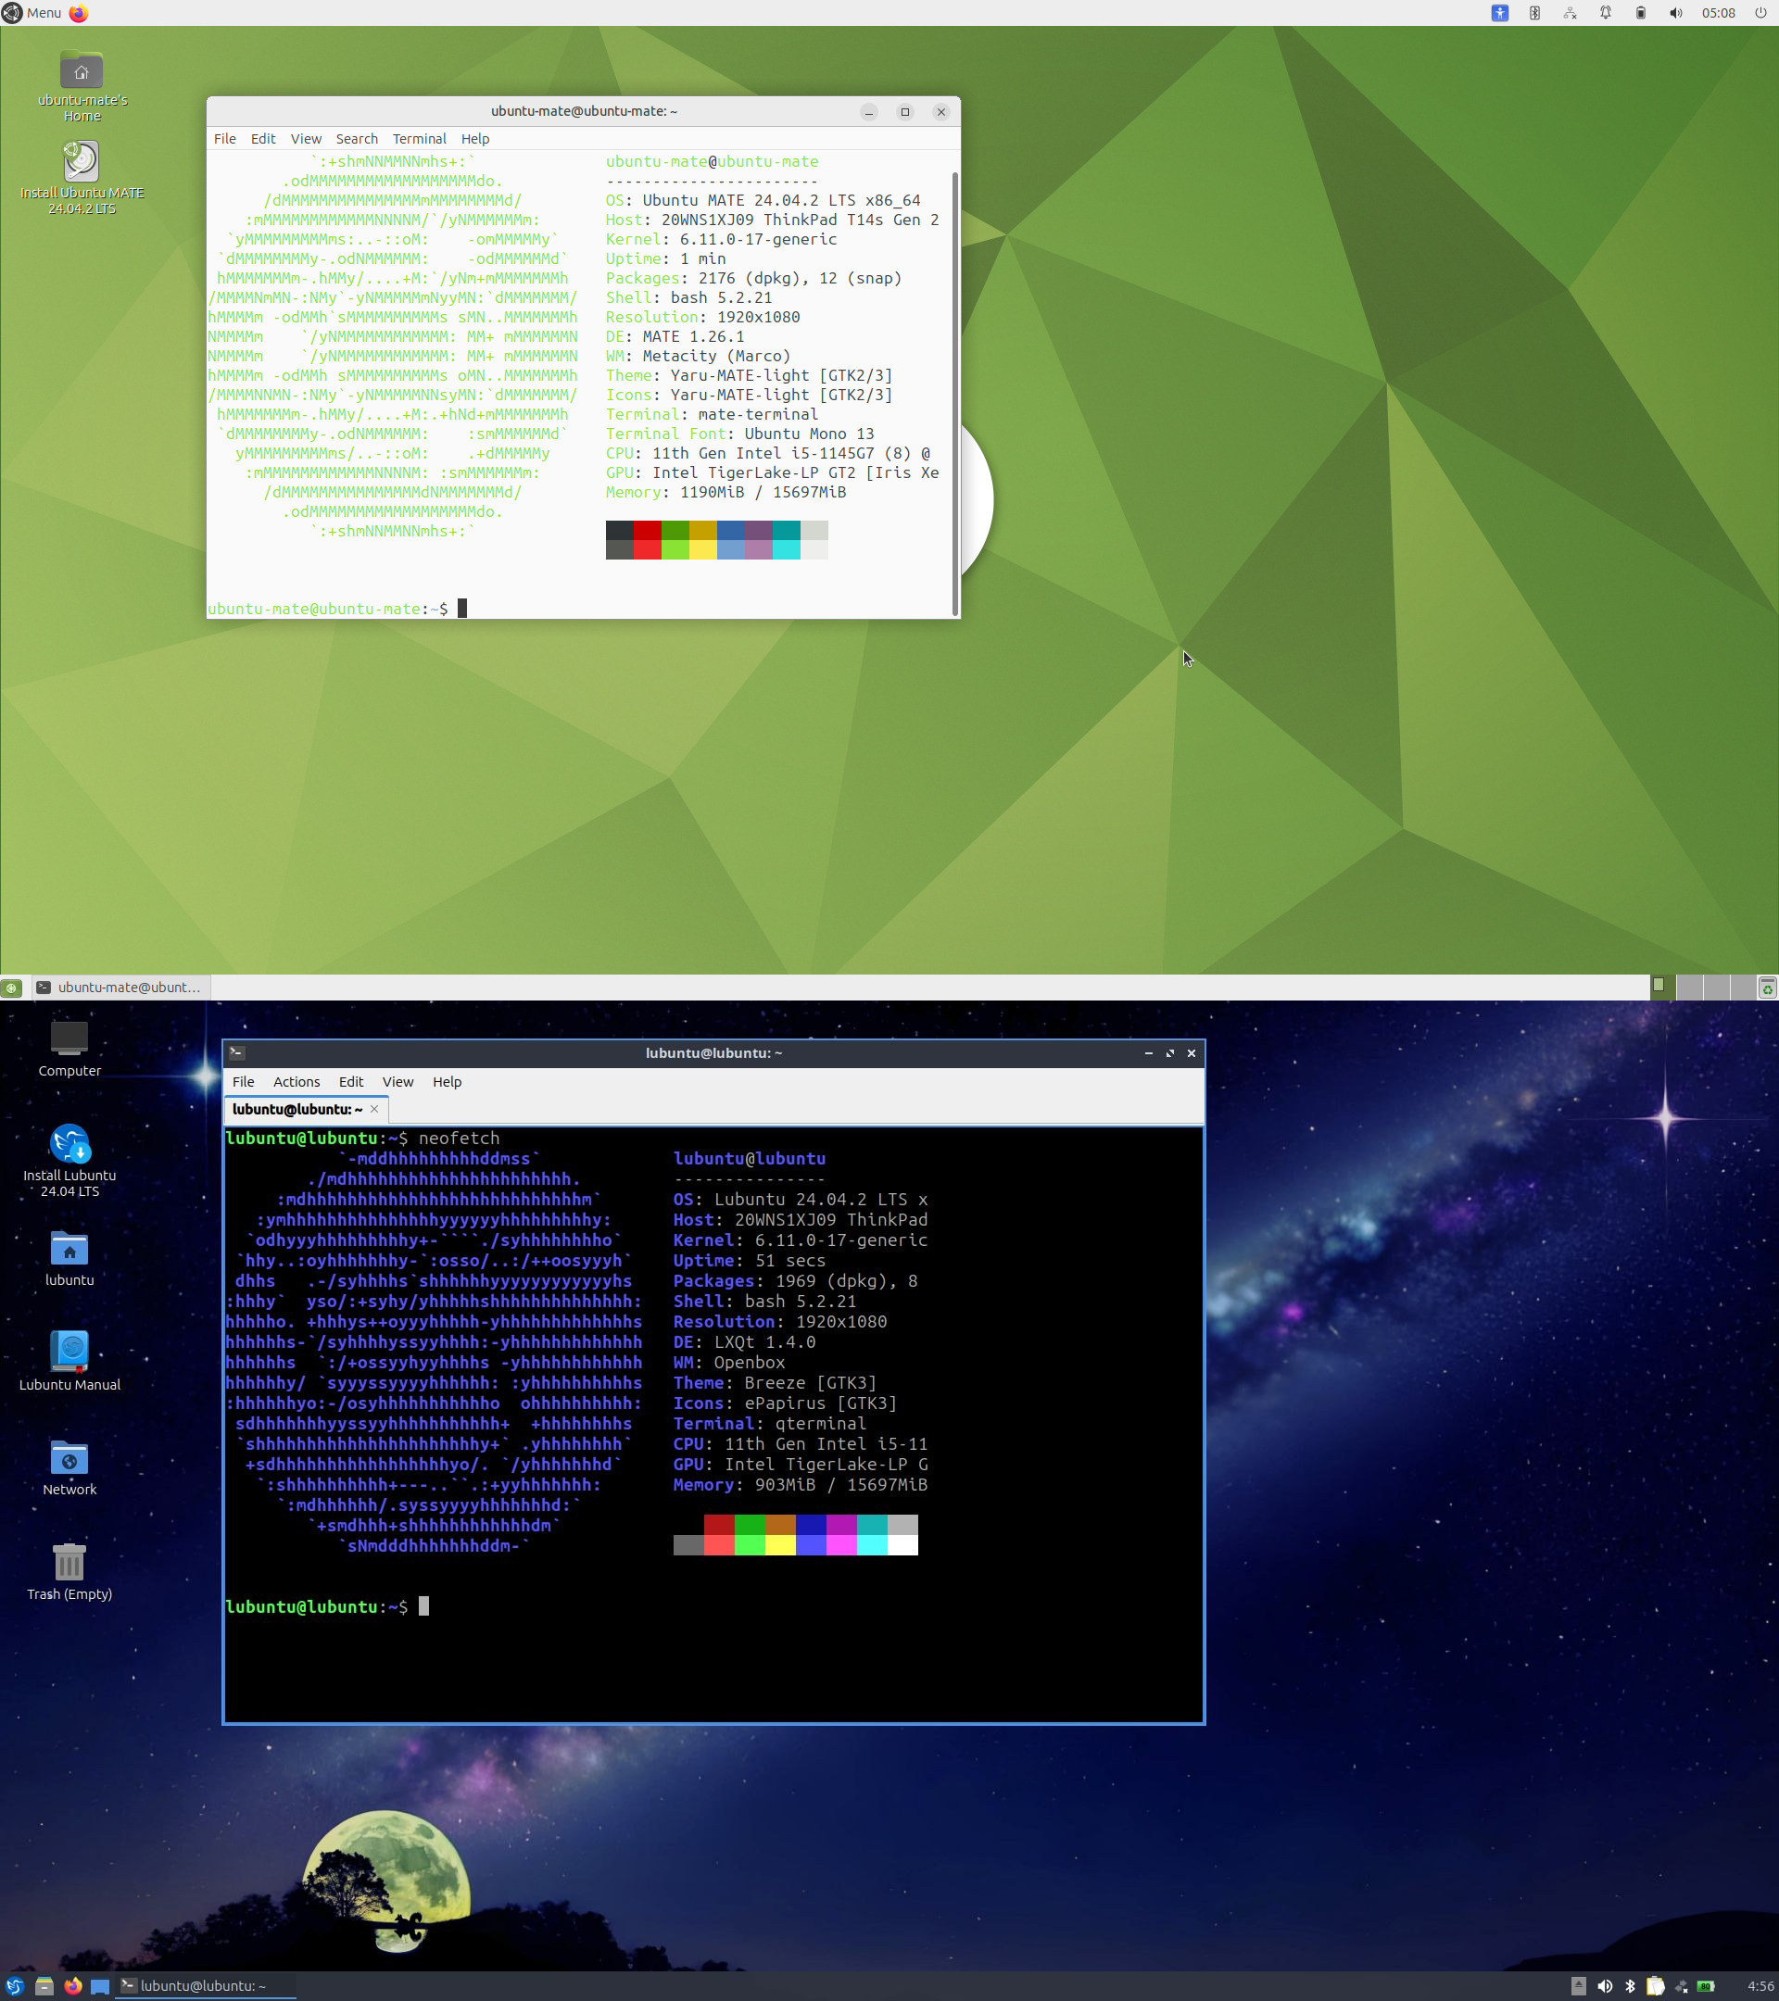Open Bluetooth icon in Lubuntu tray
The width and height of the screenshot is (1779, 2001).
click(1630, 1986)
